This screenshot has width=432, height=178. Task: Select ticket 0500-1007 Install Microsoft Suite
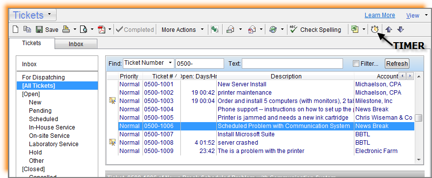[x=266, y=134]
